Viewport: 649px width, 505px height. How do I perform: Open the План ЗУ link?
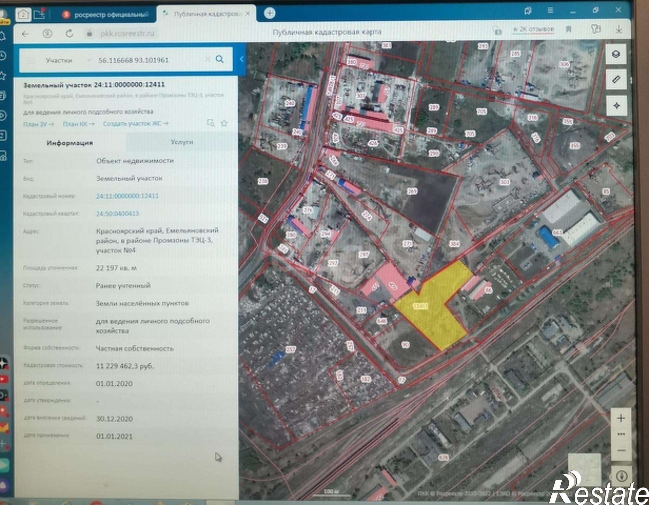tap(38, 124)
